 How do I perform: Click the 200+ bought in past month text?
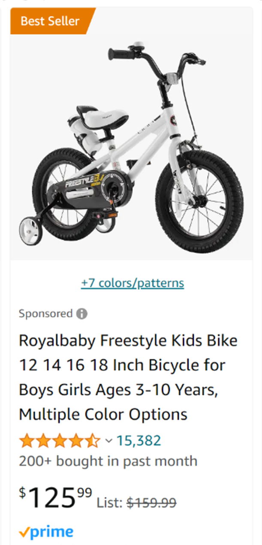[x=108, y=461]
